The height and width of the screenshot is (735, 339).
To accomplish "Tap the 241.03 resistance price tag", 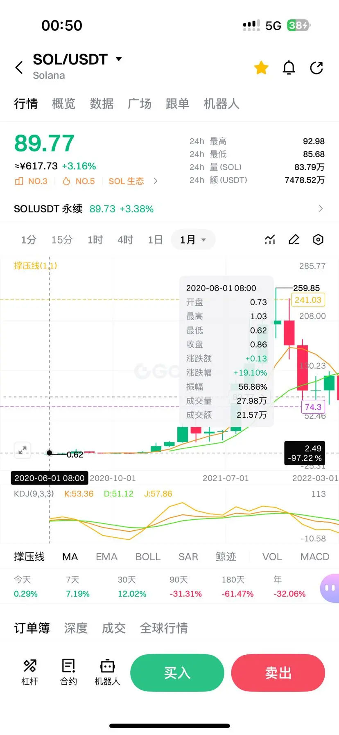I will 308,300.
